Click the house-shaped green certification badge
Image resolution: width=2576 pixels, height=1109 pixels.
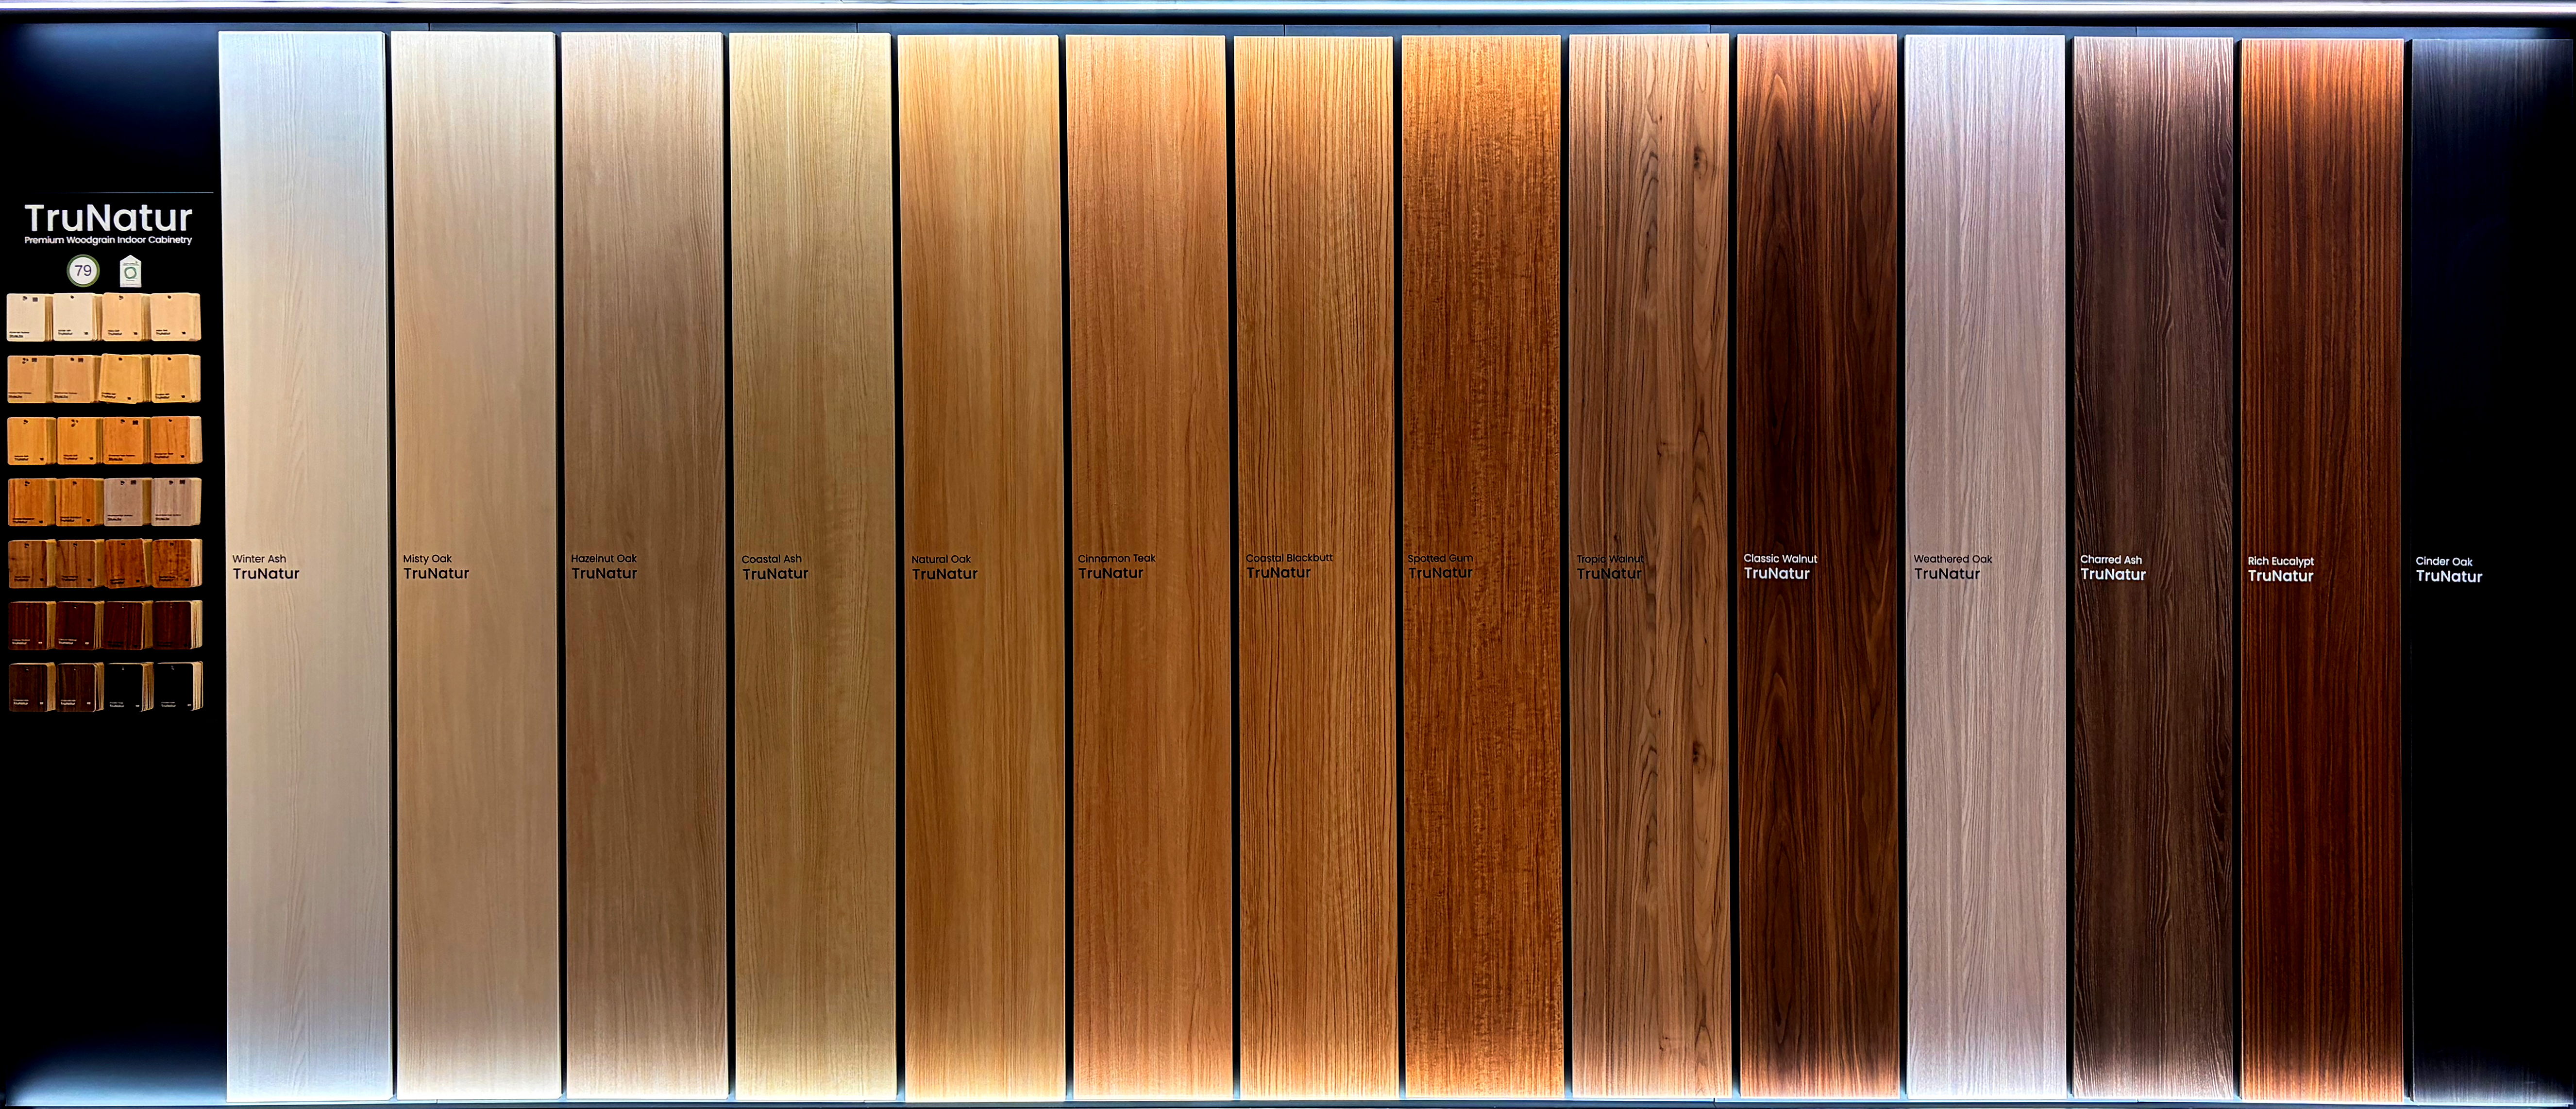tap(130, 272)
